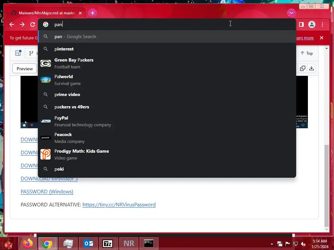Open the Learn more link in infobar

tap(305, 38)
